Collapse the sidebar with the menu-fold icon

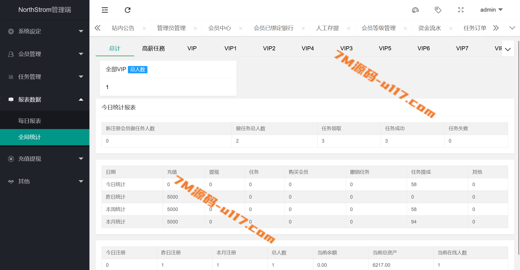point(105,10)
